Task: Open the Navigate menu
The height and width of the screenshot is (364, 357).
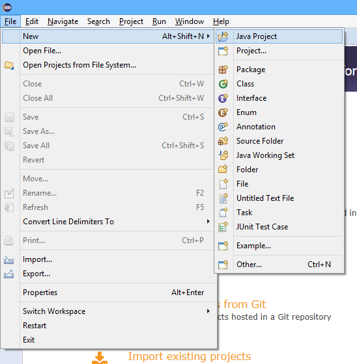Action: pos(63,21)
